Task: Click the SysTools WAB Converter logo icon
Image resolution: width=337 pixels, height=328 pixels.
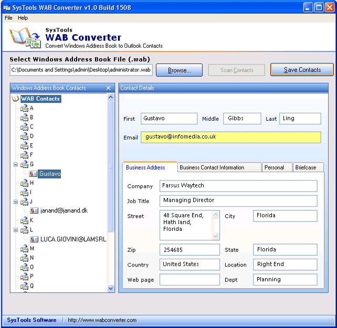Action: click(25, 38)
